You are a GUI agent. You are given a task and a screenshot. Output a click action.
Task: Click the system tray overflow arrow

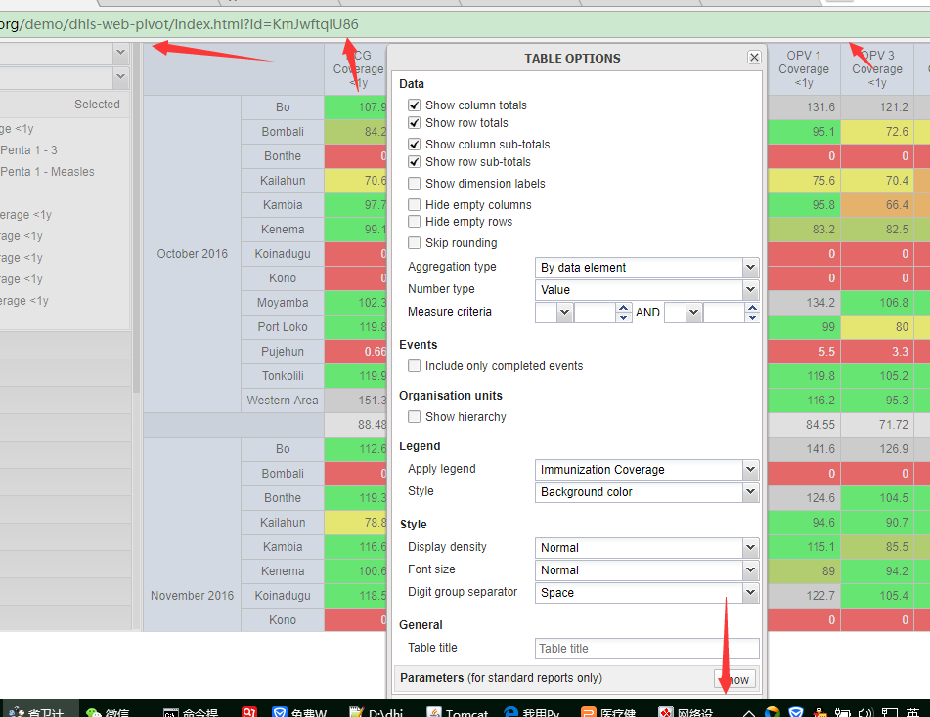749,713
